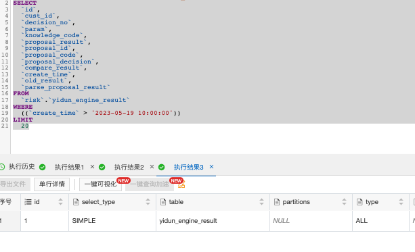Close the 执行结果3 tab
415x252 pixels.
tap(211, 167)
